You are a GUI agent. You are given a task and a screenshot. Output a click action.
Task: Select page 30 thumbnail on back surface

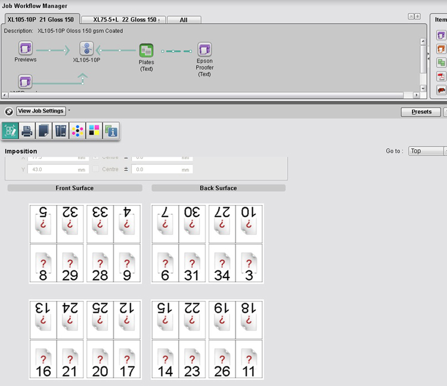coord(192,224)
